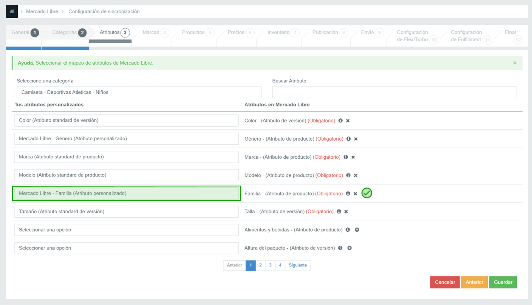Show info for Género attribute
Screen dimensions: 532x305
tap(348, 139)
